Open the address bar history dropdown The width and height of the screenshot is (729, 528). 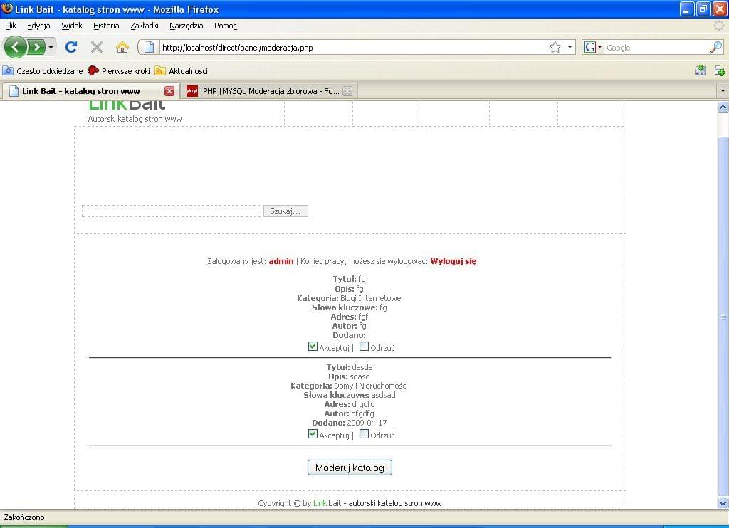(x=570, y=47)
